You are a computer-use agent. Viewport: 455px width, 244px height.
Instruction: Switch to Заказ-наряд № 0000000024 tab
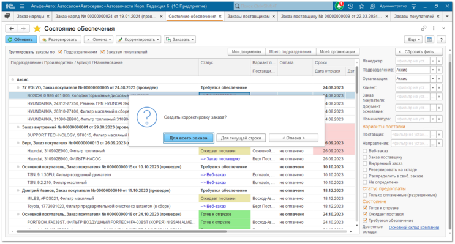106,17
